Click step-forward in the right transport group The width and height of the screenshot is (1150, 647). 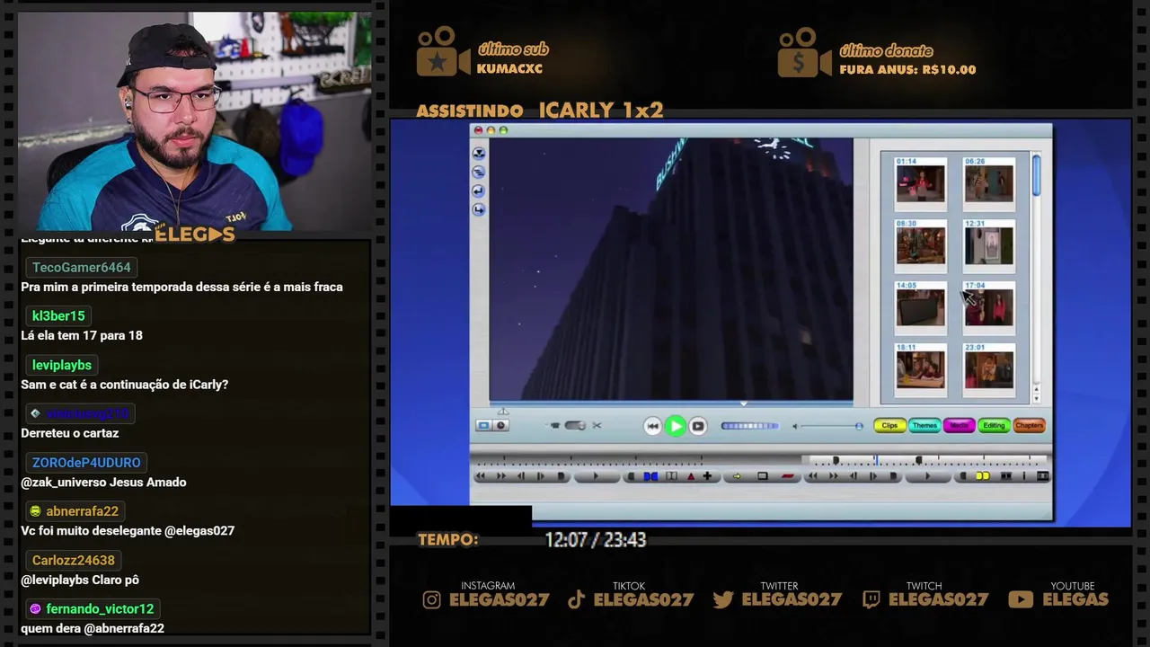click(873, 476)
